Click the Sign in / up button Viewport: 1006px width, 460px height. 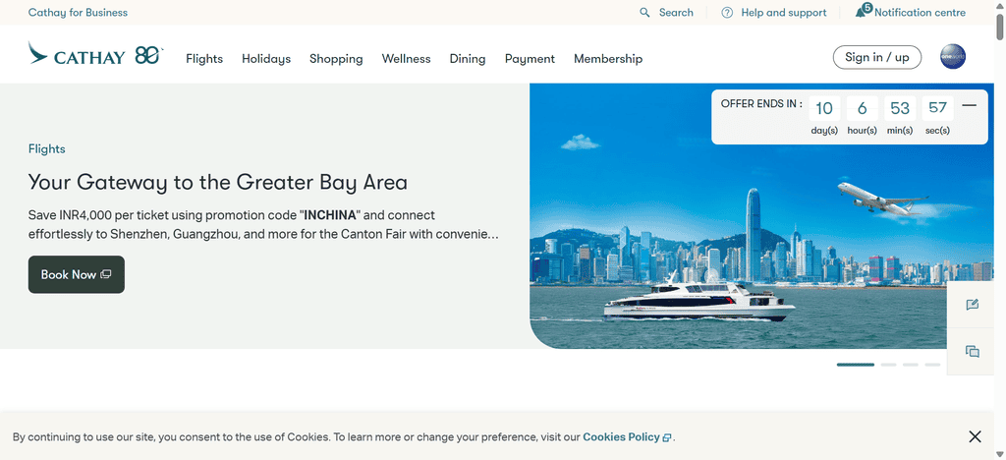(x=877, y=57)
